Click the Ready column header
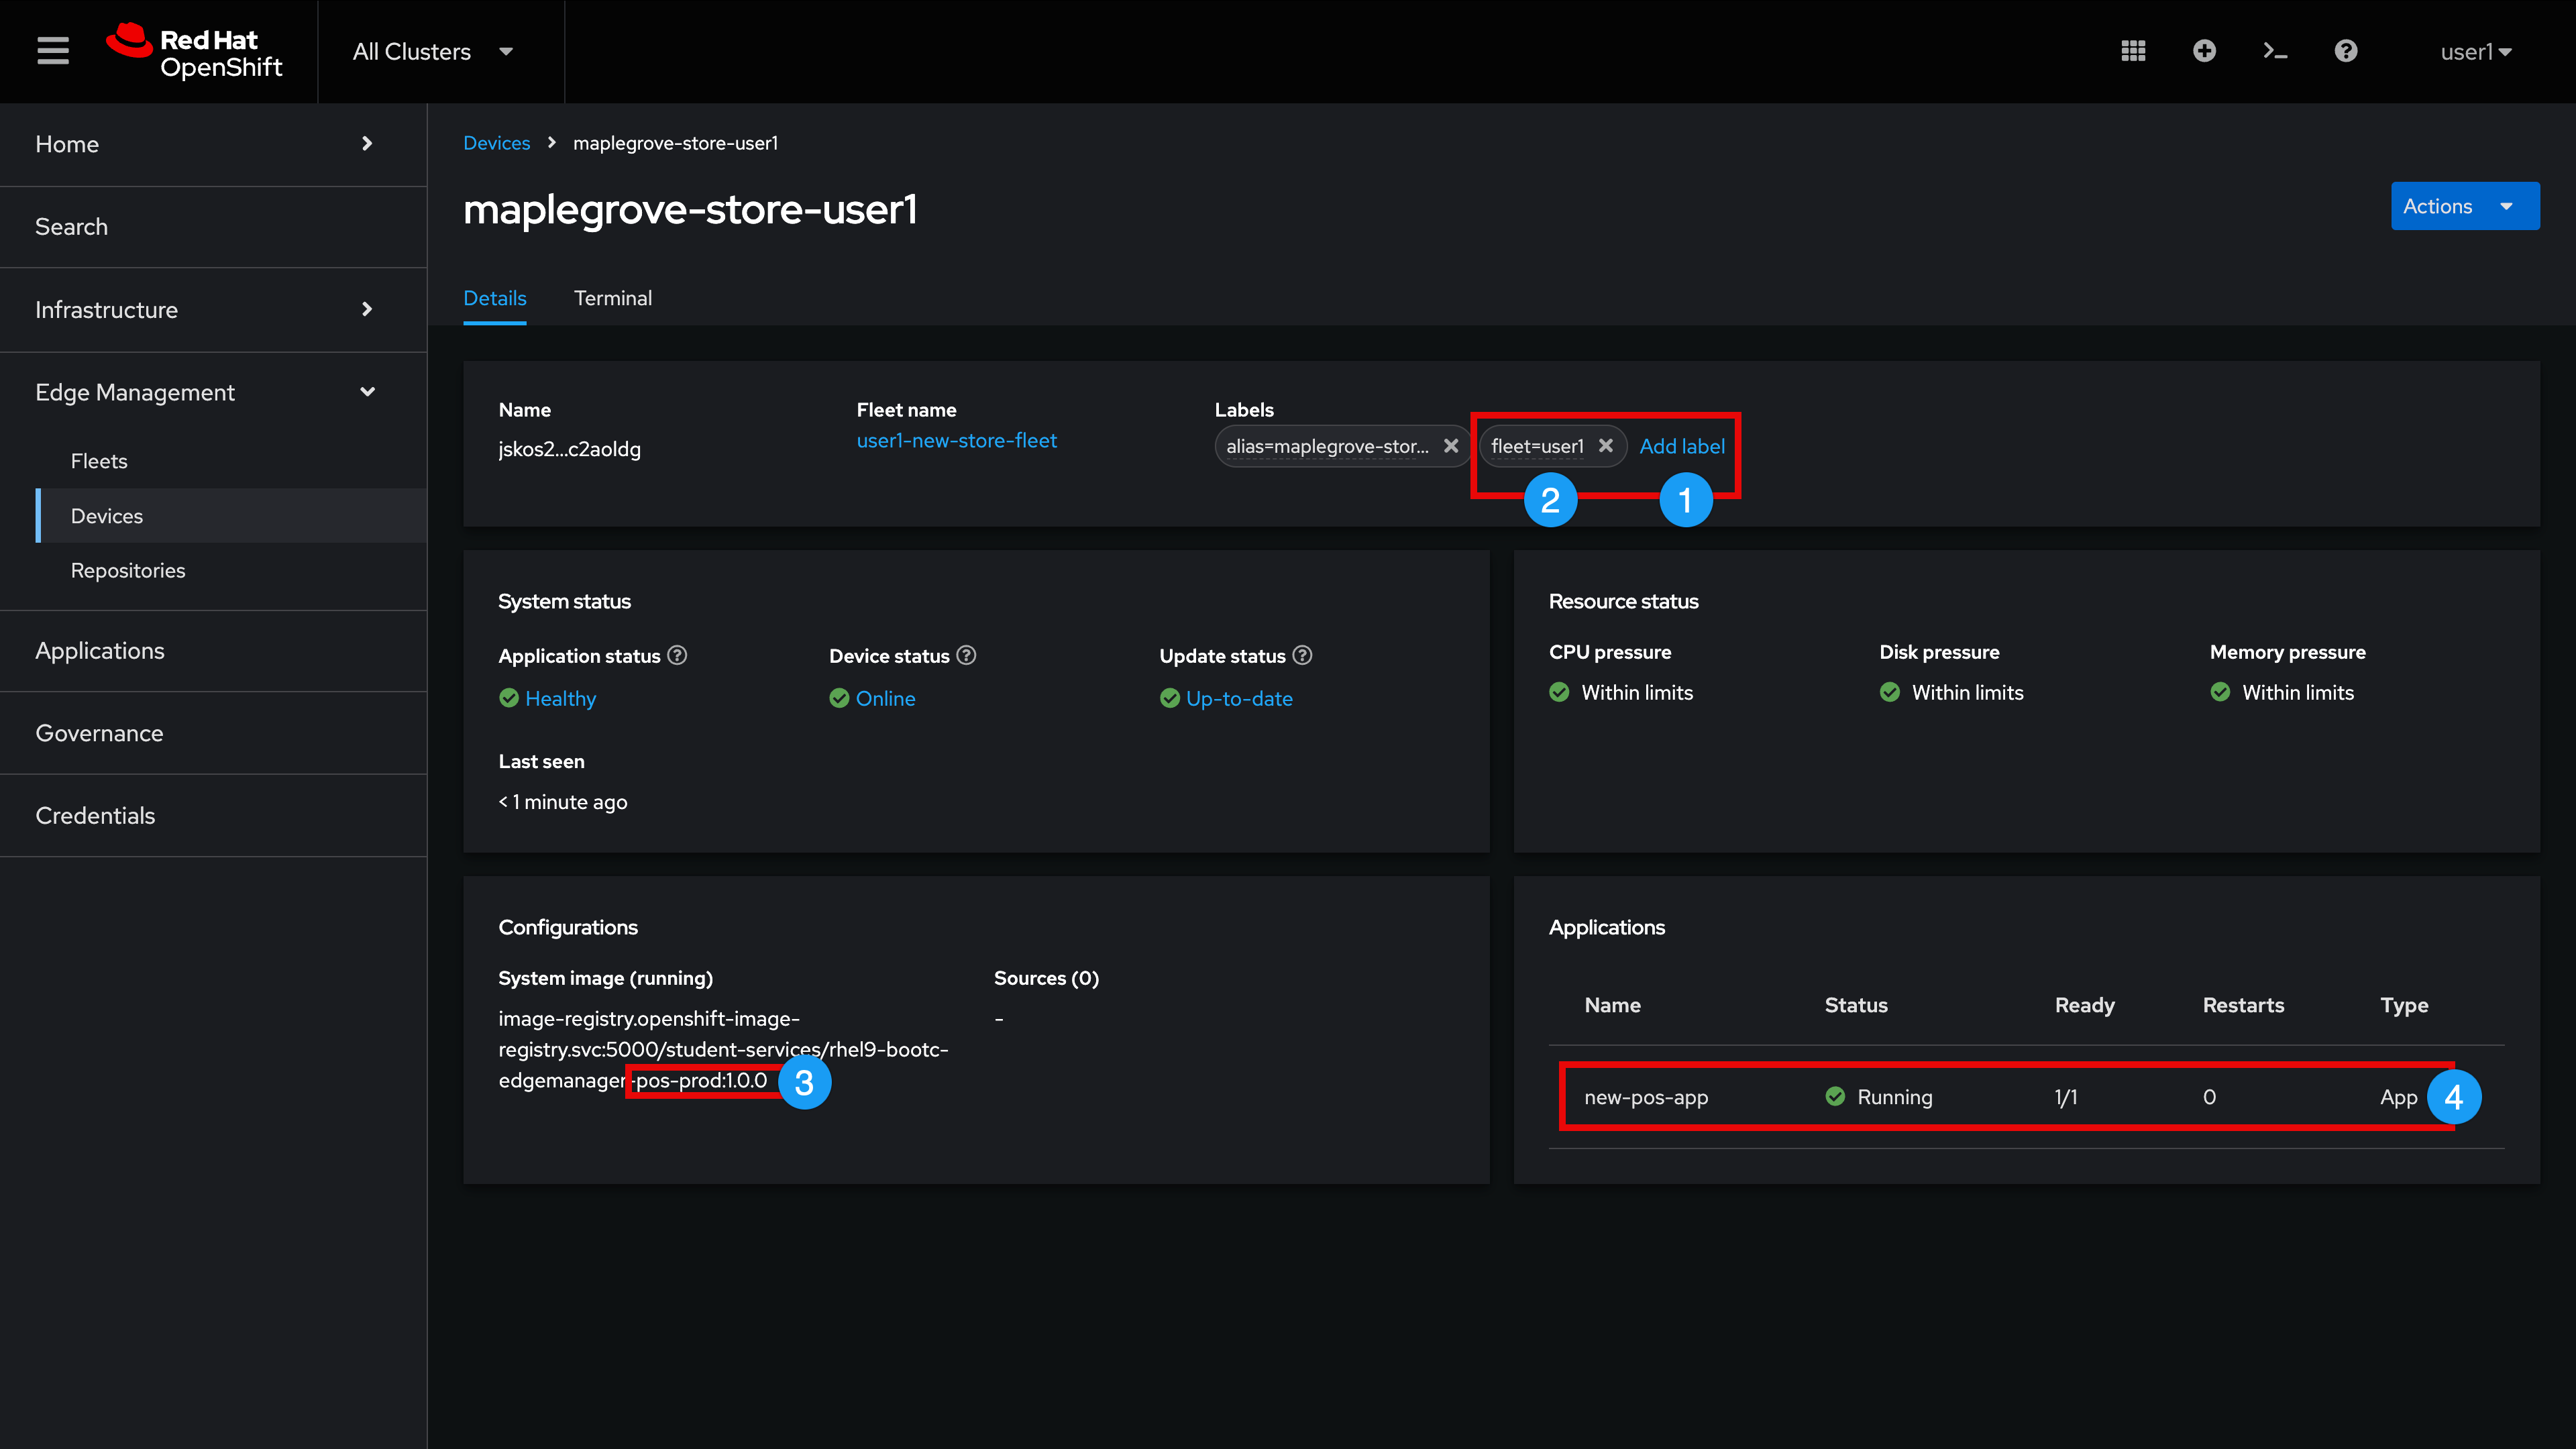The image size is (2576, 1449). tap(2085, 1005)
